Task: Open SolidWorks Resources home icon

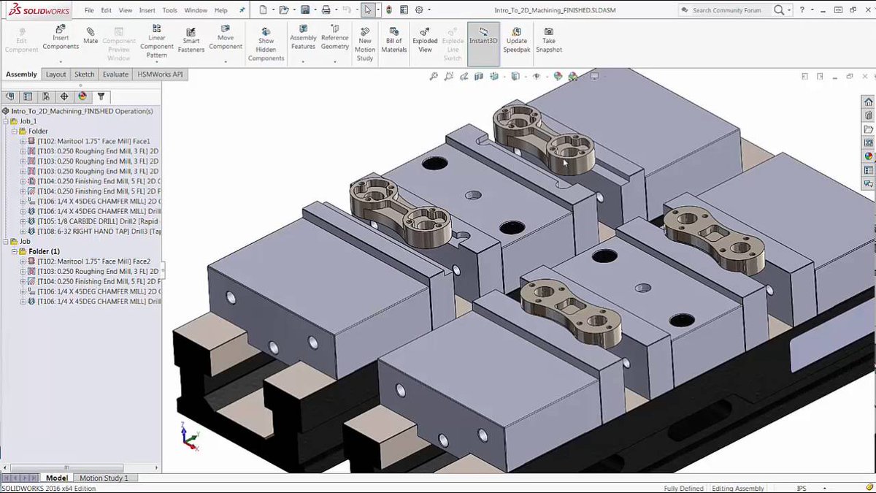Action: [x=869, y=102]
